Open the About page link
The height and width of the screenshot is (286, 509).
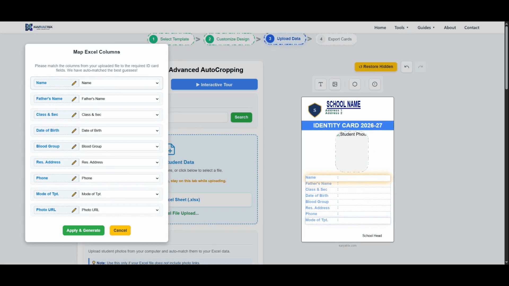[450, 28]
